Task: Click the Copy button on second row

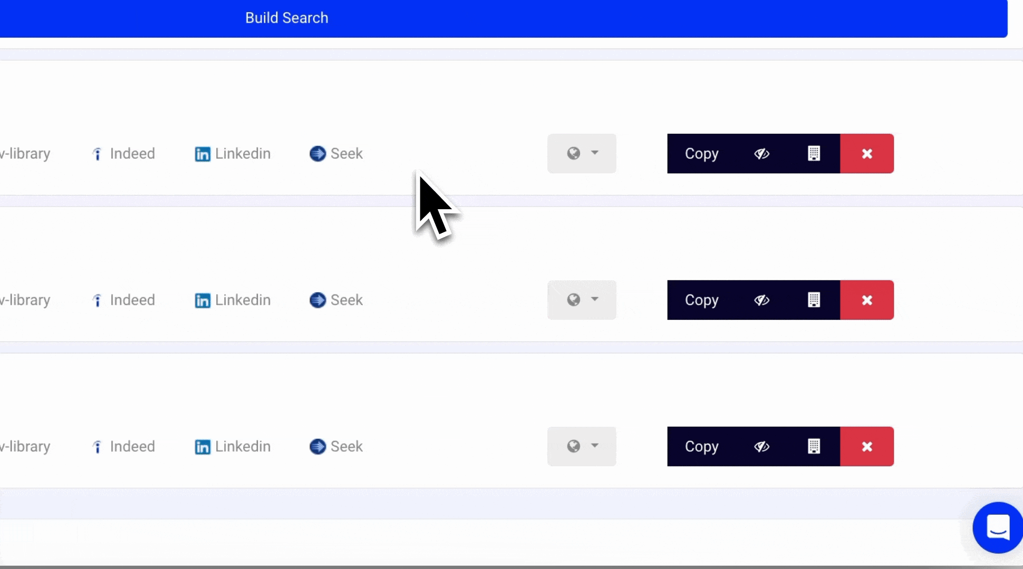Action: tap(702, 300)
